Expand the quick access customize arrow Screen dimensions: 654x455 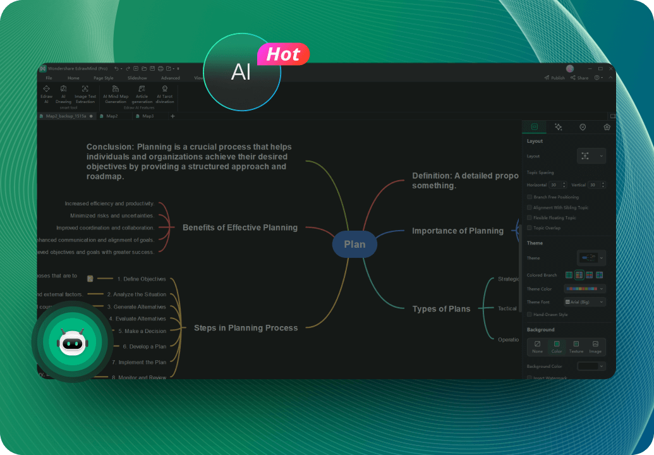178,69
